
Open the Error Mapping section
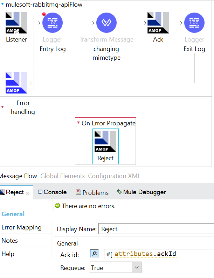(21, 227)
